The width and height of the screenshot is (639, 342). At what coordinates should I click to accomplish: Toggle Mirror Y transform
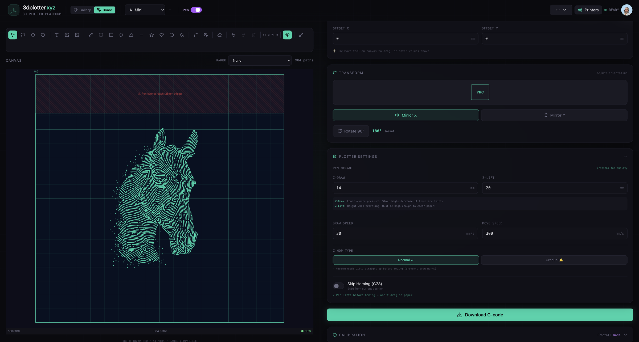(x=554, y=115)
